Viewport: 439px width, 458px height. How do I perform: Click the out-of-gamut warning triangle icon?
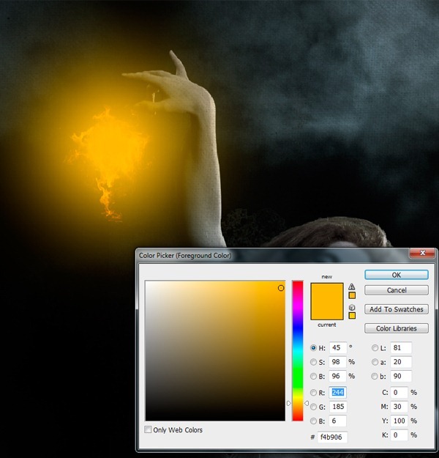point(352,287)
